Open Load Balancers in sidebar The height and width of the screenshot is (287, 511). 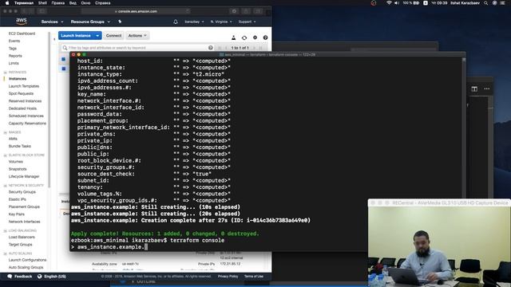pos(22,238)
